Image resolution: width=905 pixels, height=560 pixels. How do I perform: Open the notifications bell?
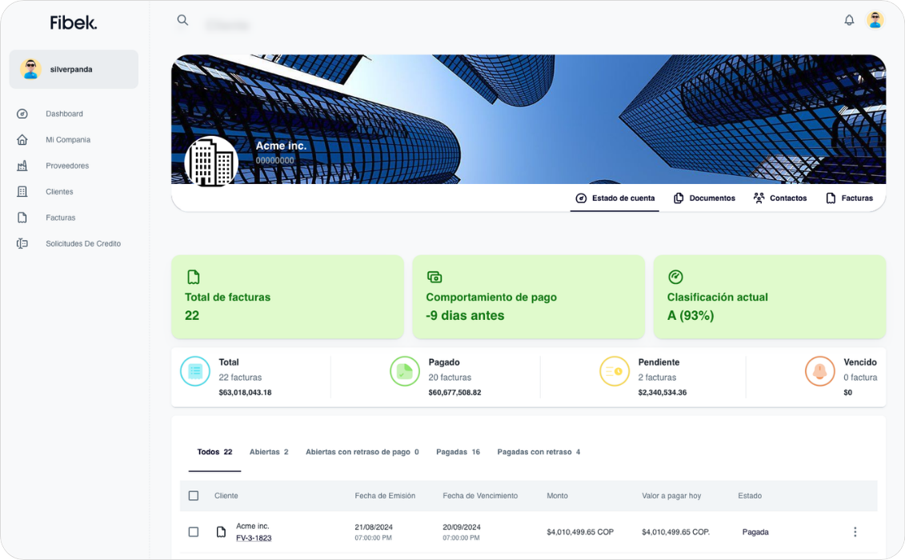pyautogui.click(x=849, y=20)
